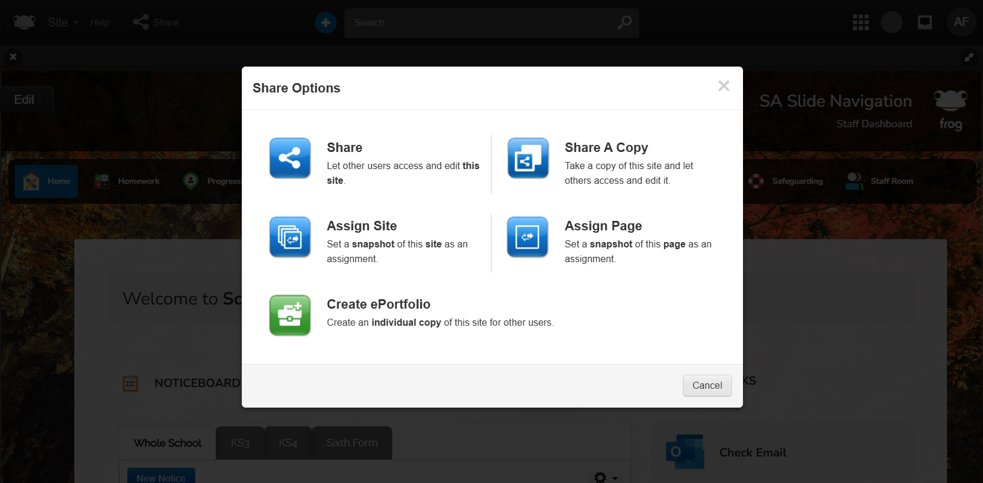Click the Assign Page icon
The height and width of the screenshot is (483, 983).
528,236
